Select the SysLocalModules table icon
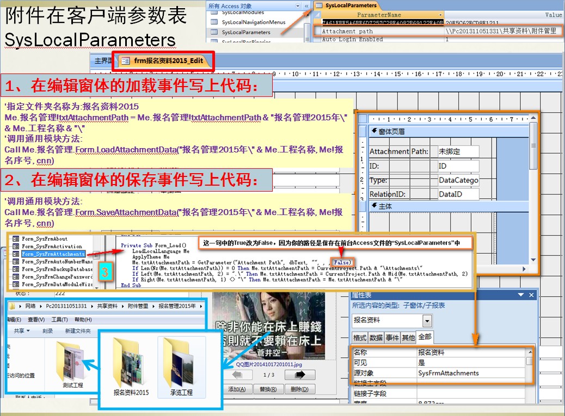Screen dimensions: 565x416 [x=214, y=13]
